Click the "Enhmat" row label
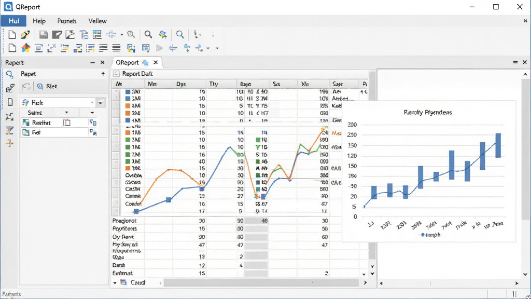This screenshot has width=531, height=299. (122, 273)
